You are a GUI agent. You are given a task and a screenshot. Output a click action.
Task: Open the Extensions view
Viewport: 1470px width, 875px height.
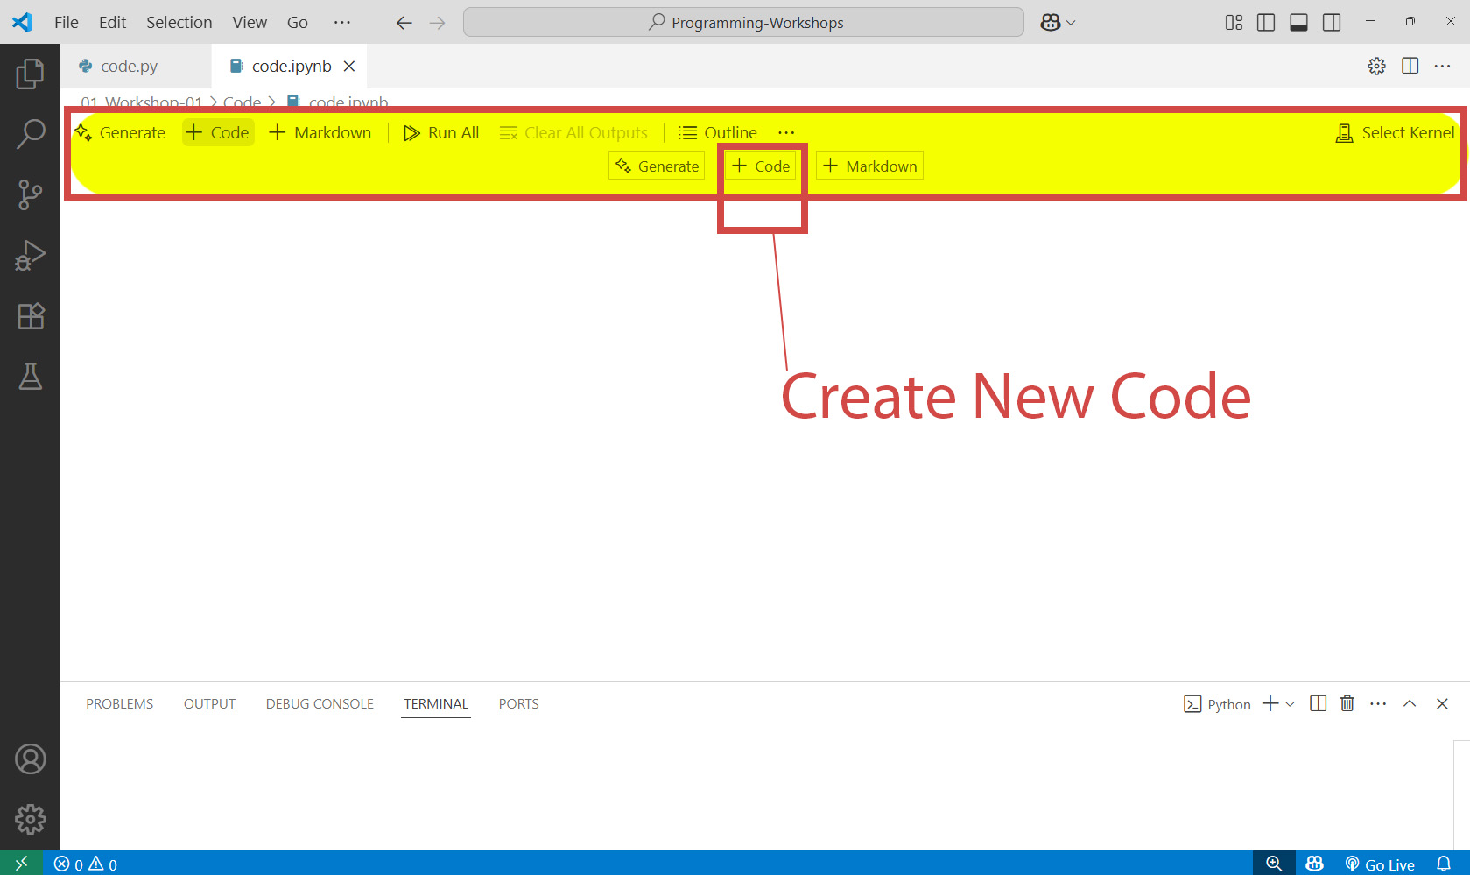coord(30,315)
